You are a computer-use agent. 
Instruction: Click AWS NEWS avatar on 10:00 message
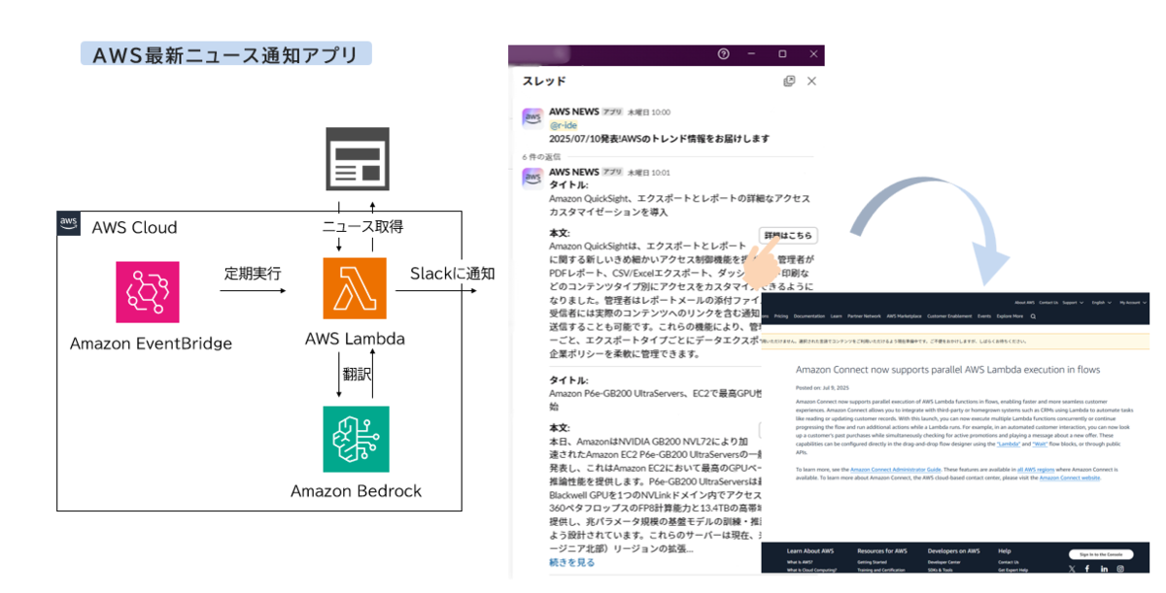tap(532, 117)
